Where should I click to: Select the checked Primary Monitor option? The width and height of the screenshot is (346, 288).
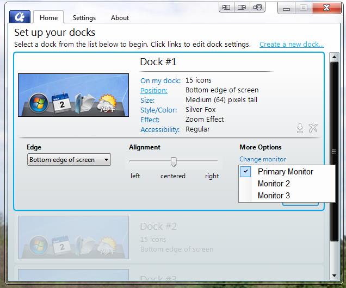(285, 172)
